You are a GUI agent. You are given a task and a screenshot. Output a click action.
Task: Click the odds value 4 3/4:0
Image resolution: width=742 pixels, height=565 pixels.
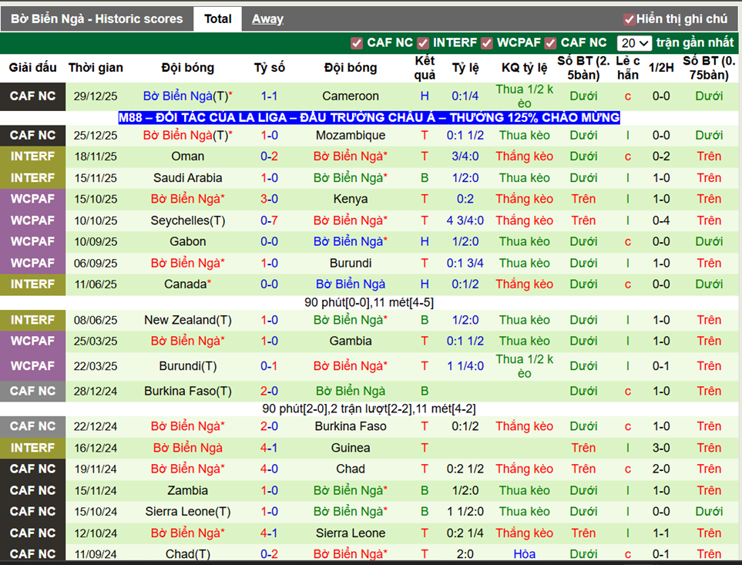pyautogui.click(x=465, y=220)
